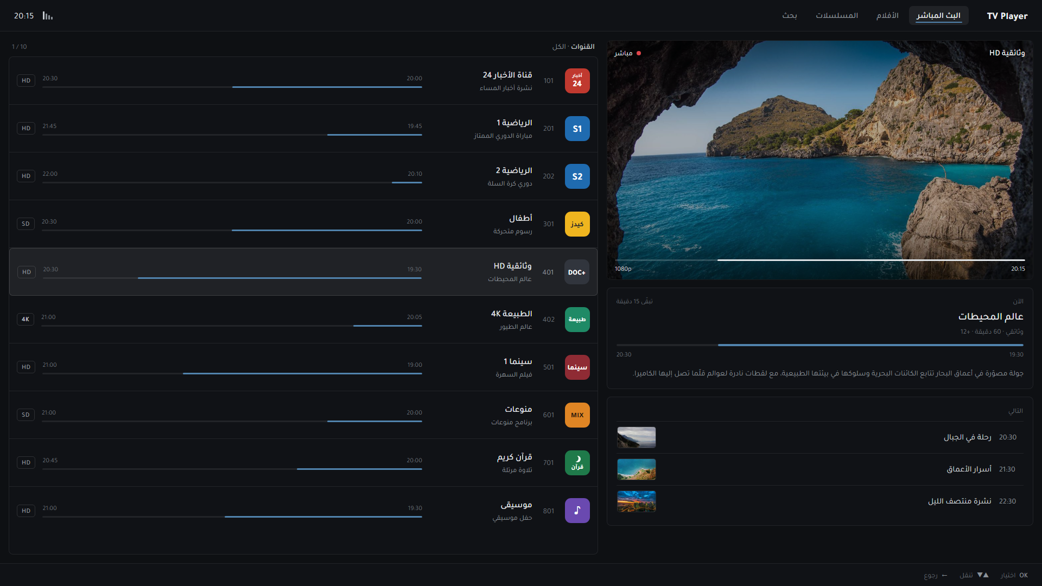
Task: Select the purple music note channel logo
Action: (577, 511)
